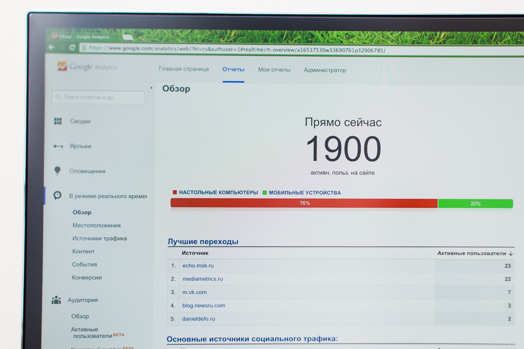Image resolution: width=524 pixels, height=349 pixels.
Task: Click value 7 for m.vk.com
Action: [509, 292]
